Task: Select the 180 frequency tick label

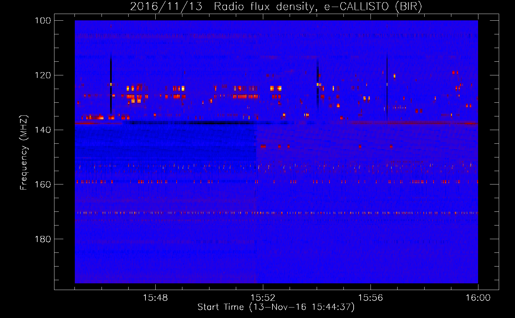Action: (x=43, y=239)
